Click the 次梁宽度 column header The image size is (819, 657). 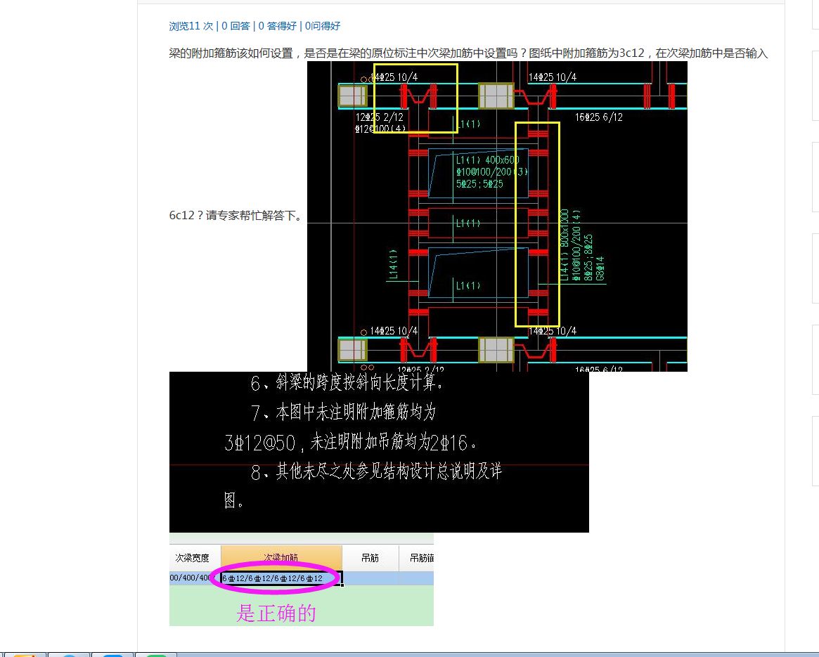[x=193, y=557]
